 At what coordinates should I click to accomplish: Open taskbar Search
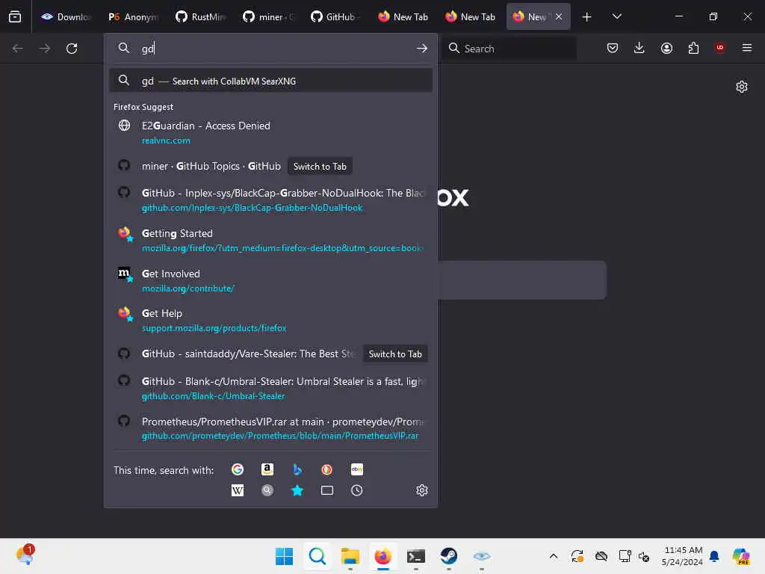coord(317,556)
